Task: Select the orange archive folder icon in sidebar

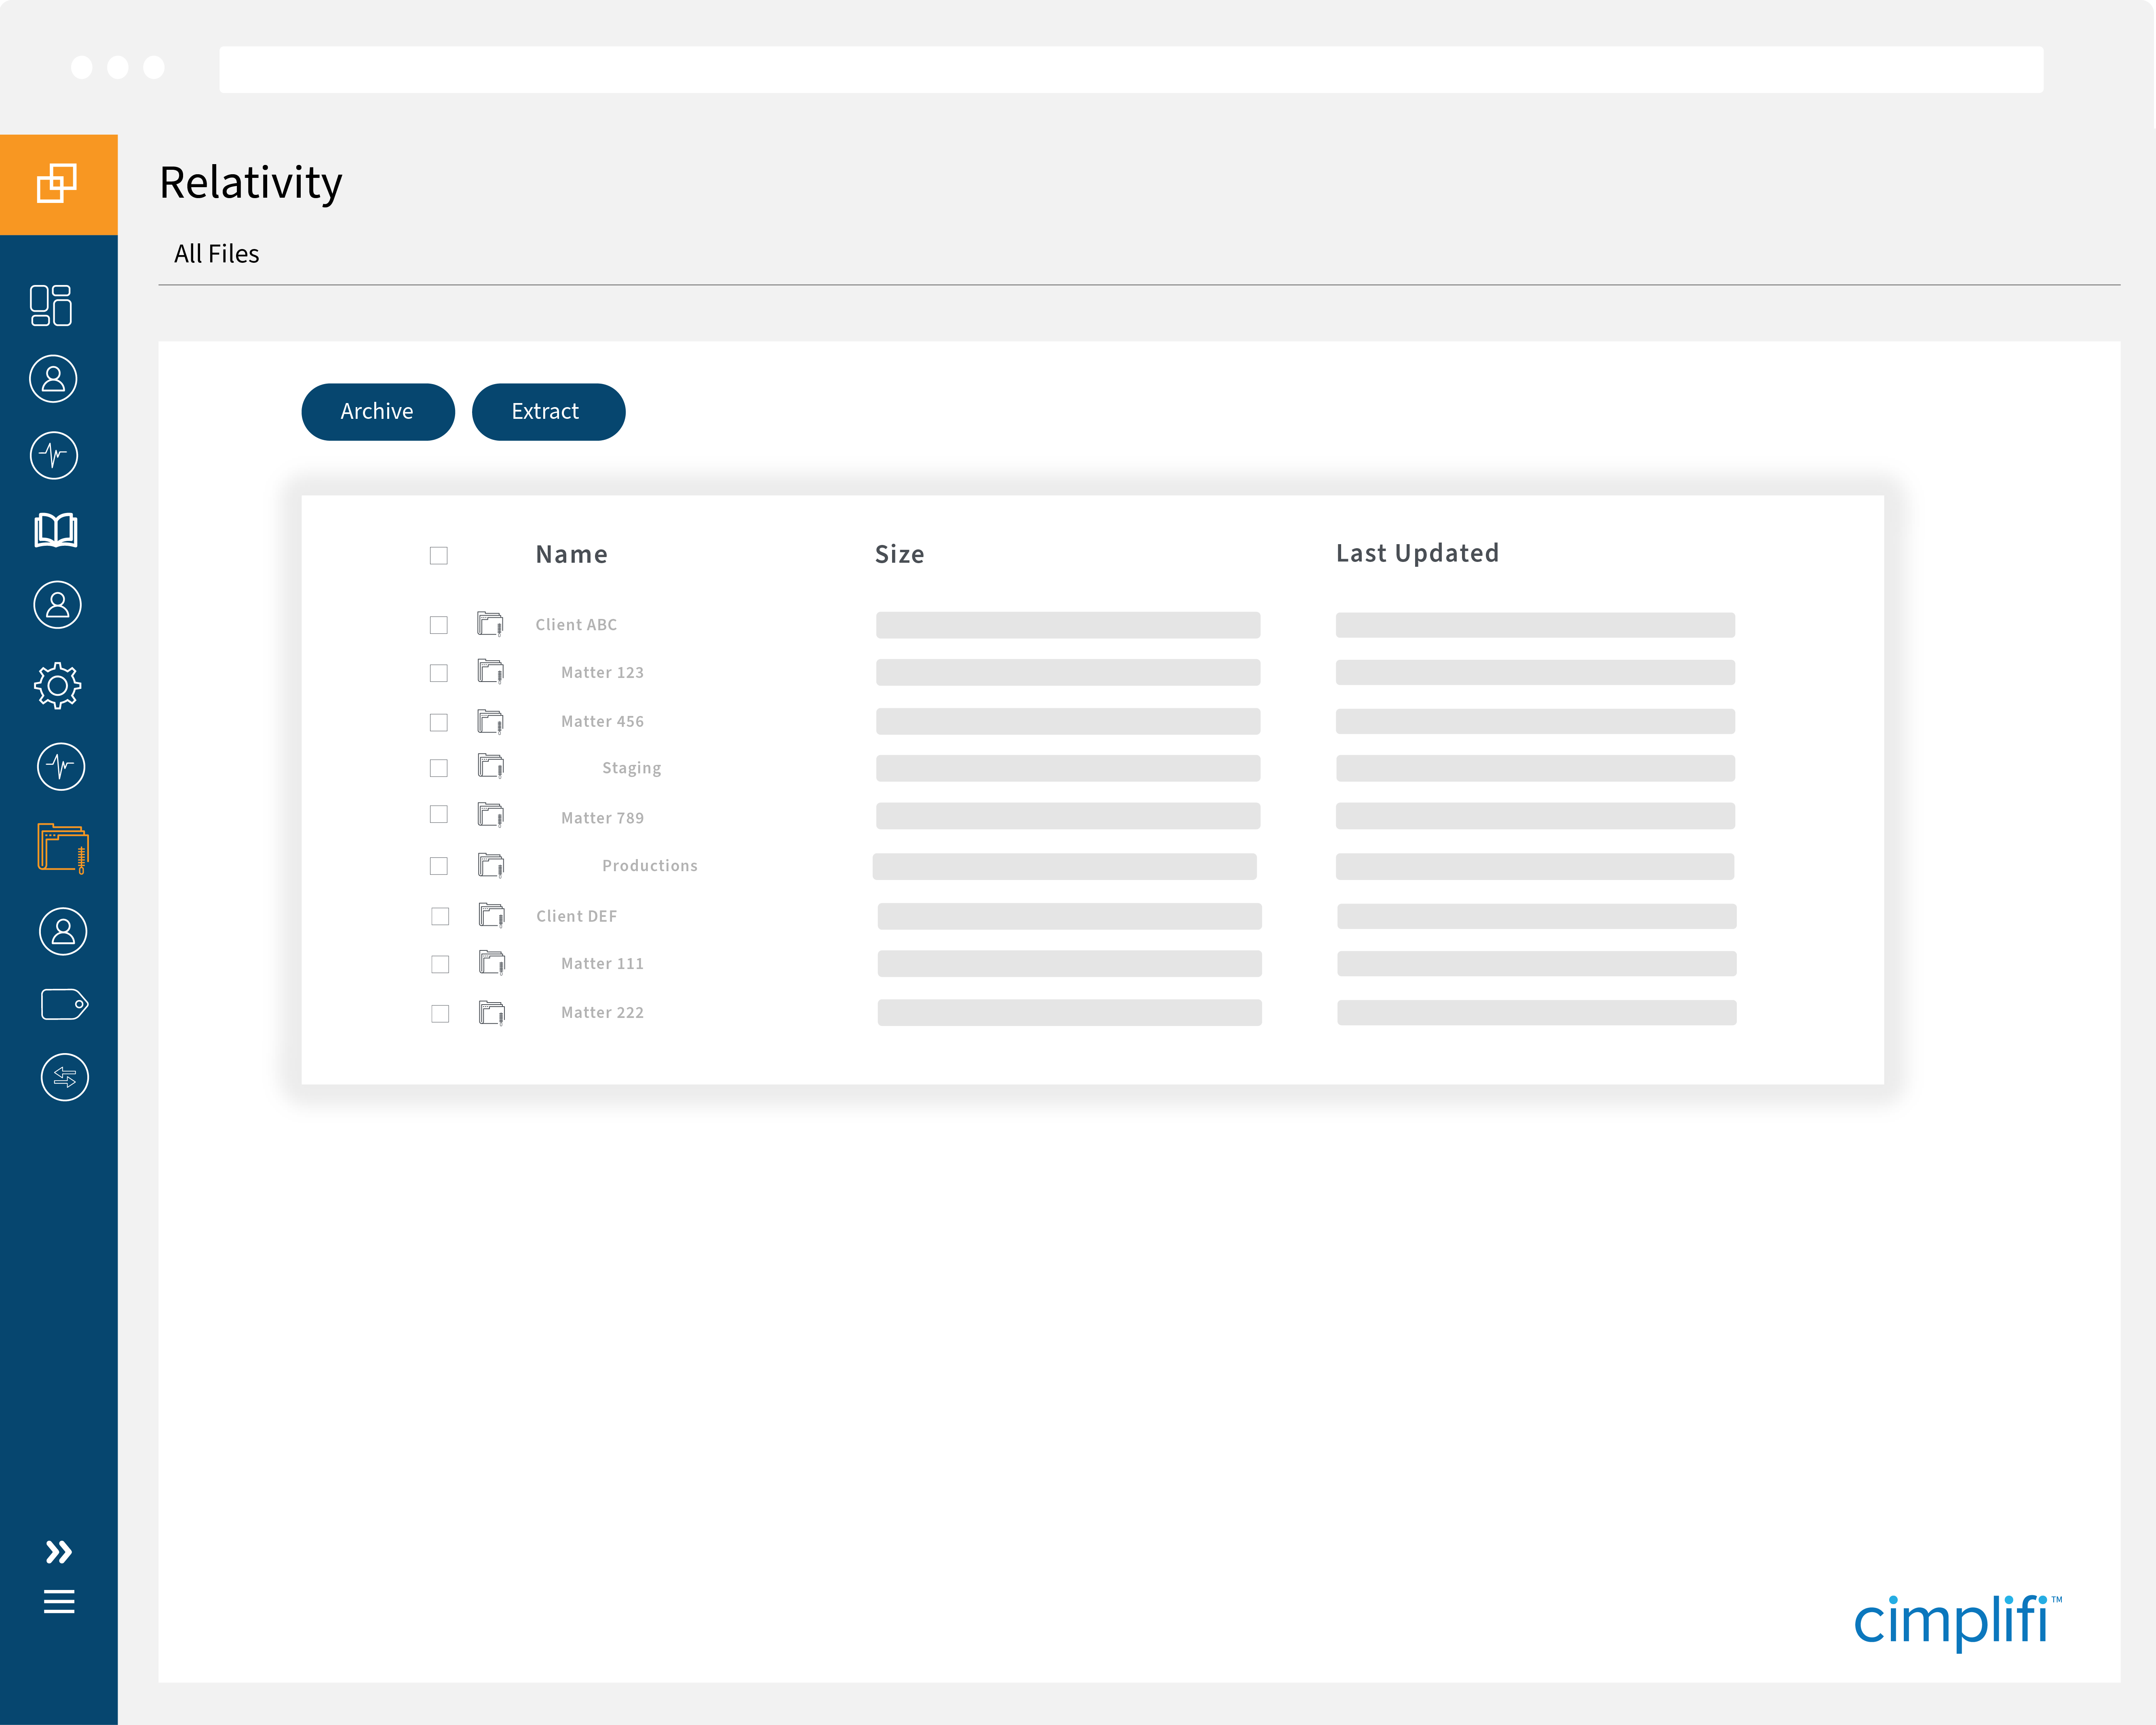Action: coord(63,848)
